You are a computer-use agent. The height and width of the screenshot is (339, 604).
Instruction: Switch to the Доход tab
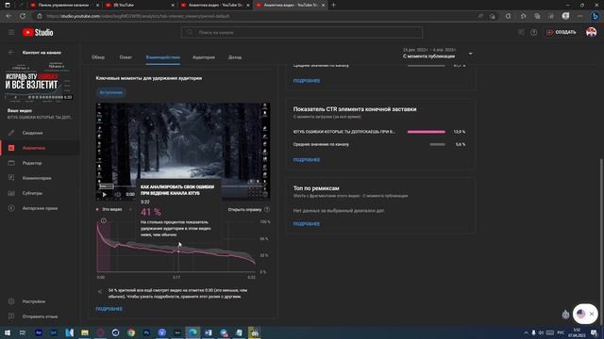coord(235,57)
